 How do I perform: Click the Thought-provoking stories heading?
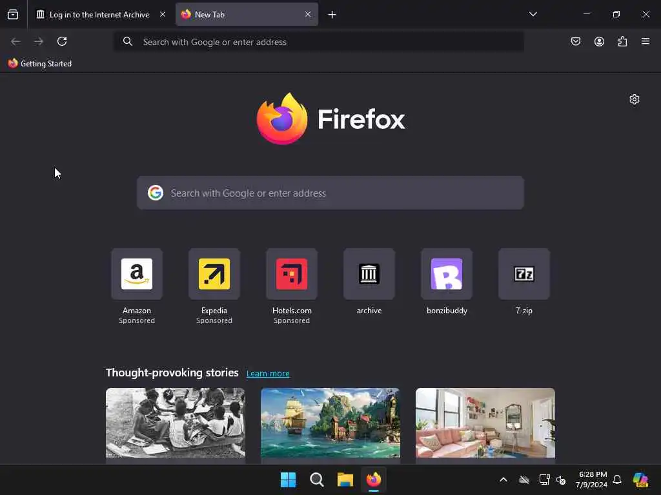coord(172,373)
